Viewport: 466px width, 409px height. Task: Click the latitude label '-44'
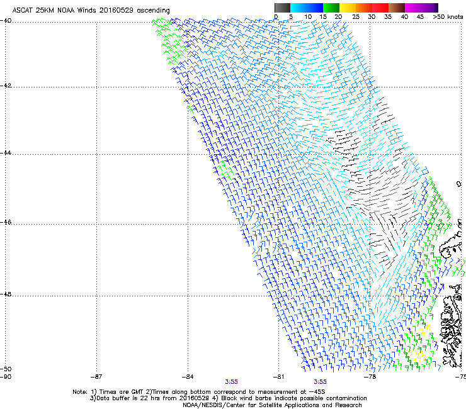(6, 153)
